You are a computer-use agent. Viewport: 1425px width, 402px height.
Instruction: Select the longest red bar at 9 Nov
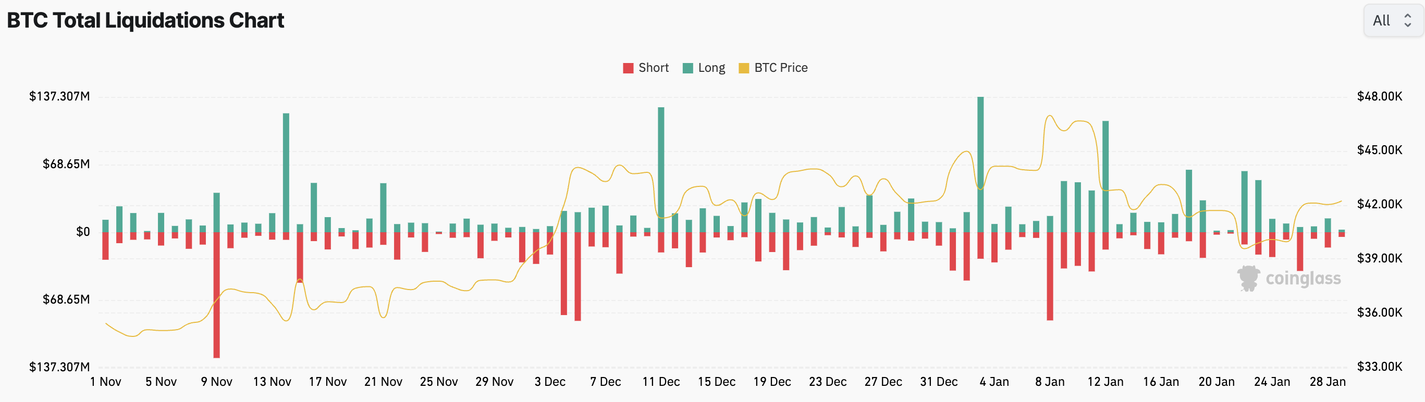(x=216, y=296)
